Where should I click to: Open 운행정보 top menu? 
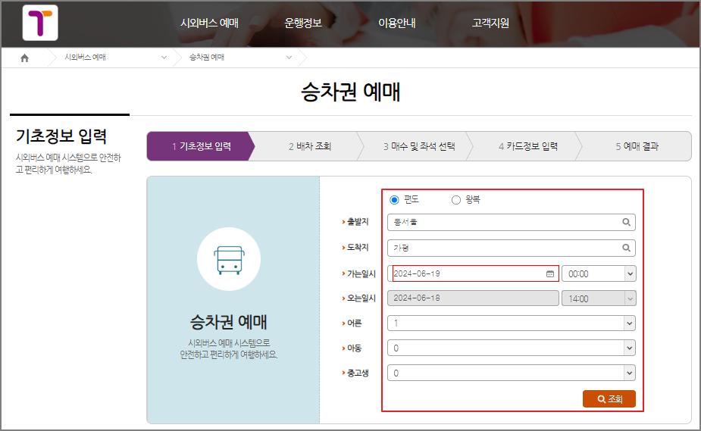(303, 23)
